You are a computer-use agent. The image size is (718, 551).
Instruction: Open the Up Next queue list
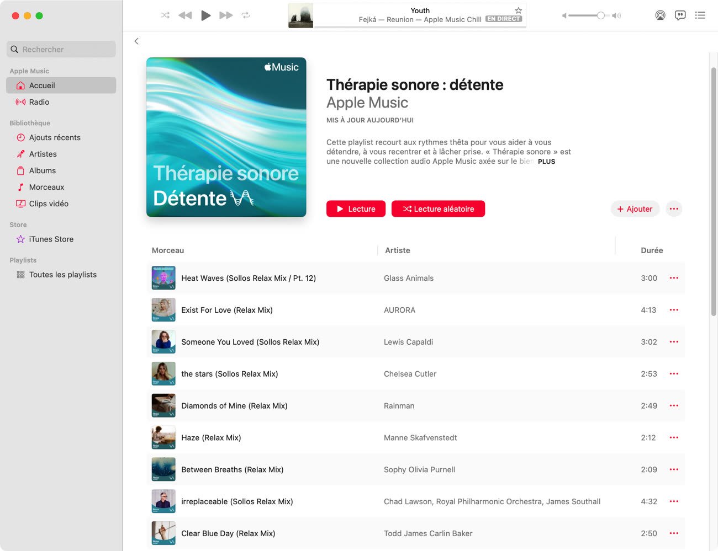700,15
